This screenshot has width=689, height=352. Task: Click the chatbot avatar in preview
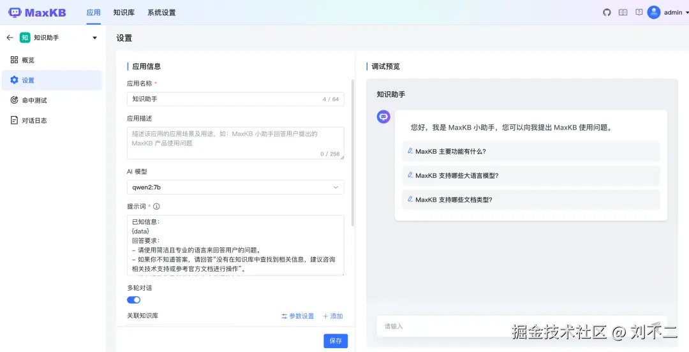pos(383,117)
